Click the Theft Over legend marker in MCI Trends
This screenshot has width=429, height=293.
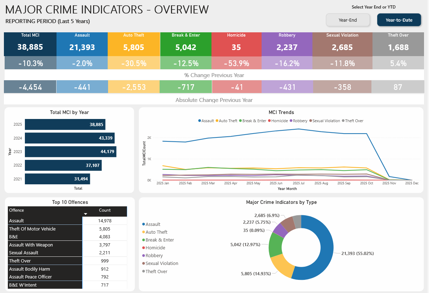point(343,121)
